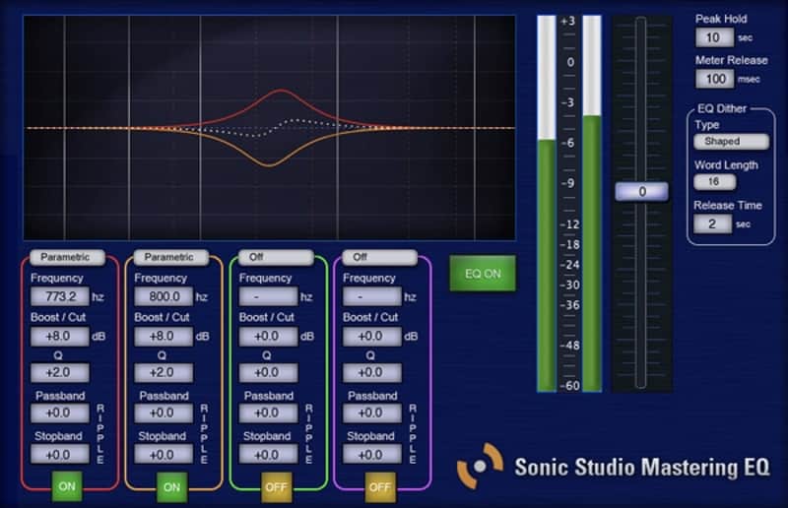
Task: Click the right channel level meter
Action: [592, 204]
